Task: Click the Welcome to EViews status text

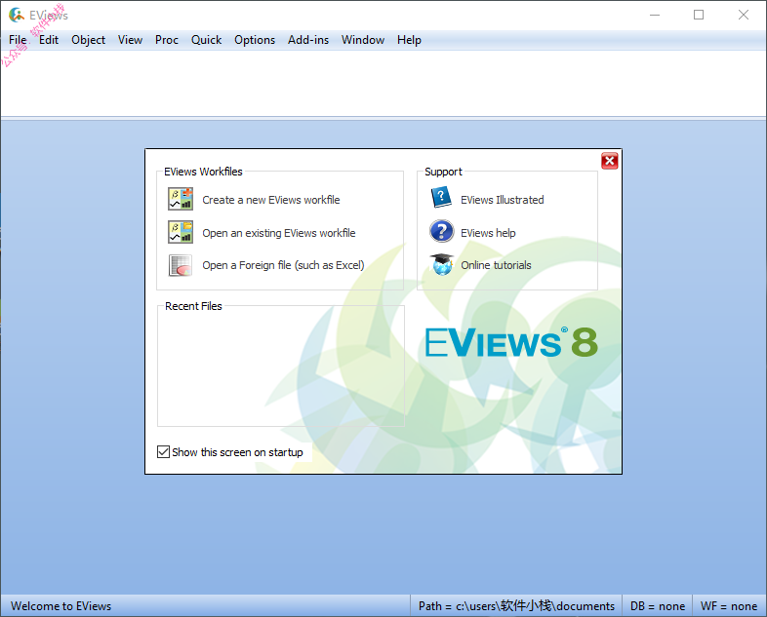Action: pos(61,605)
